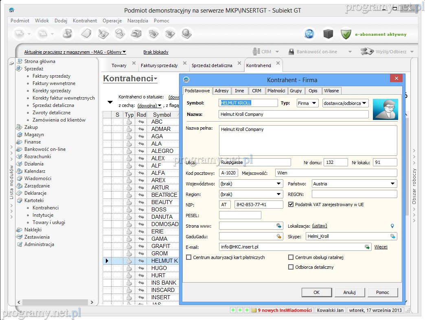Click send e-mail icon in E-mail field
The height and width of the screenshot is (320, 425).
[x=367, y=247]
